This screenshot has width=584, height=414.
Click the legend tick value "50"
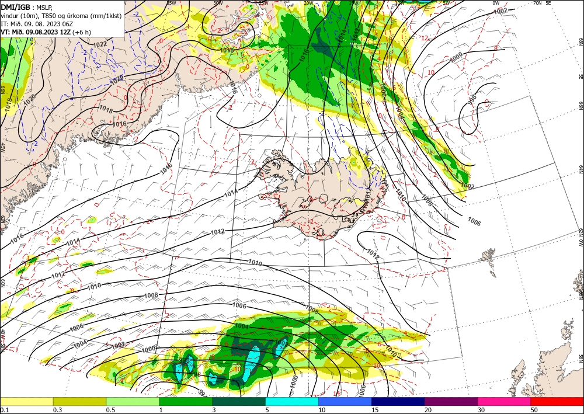click(x=534, y=410)
